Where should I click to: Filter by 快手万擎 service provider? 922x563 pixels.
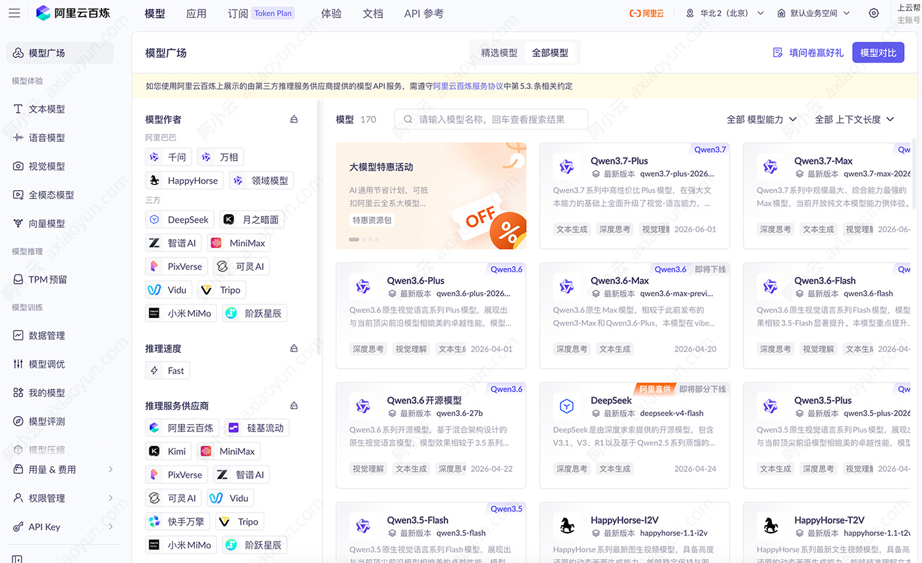tap(178, 522)
